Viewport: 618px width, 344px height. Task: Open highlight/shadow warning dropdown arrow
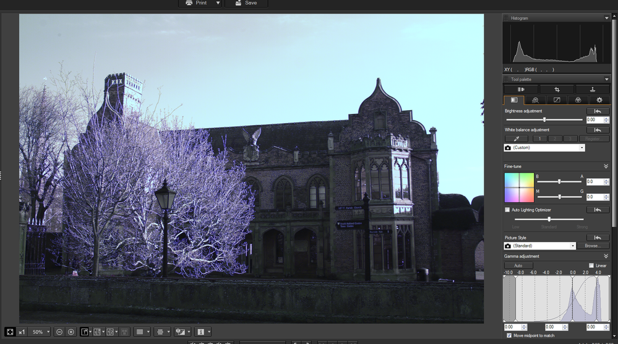point(189,332)
